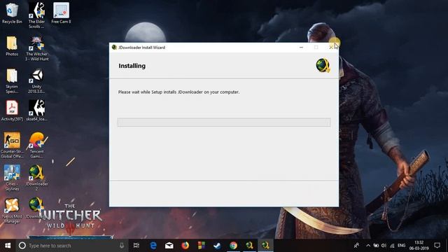448x252 pixels.
Task: Check battery status tray icon
Action: tap(376, 246)
